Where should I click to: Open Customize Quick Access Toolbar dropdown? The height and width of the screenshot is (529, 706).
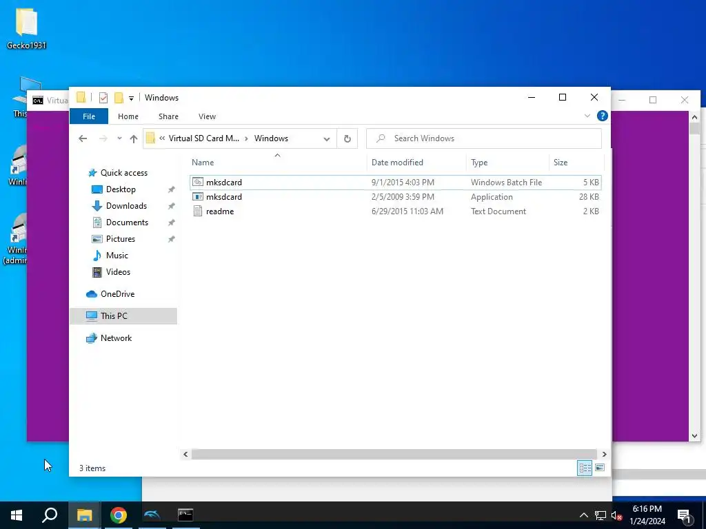pos(131,98)
